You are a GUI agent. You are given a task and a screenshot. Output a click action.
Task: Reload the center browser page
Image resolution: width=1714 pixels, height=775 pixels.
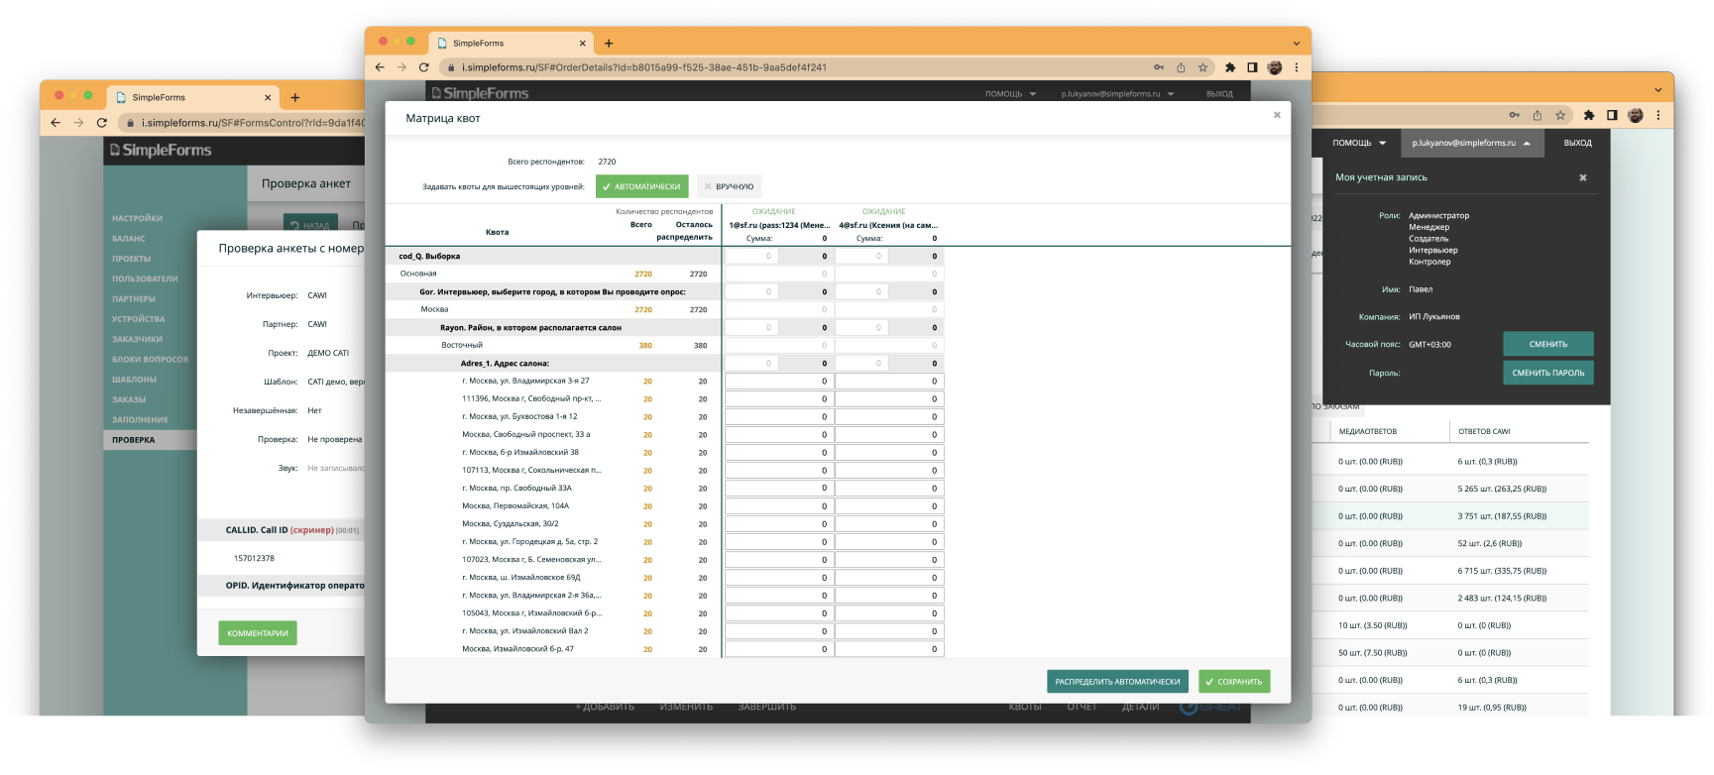pyautogui.click(x=424, y=67)
